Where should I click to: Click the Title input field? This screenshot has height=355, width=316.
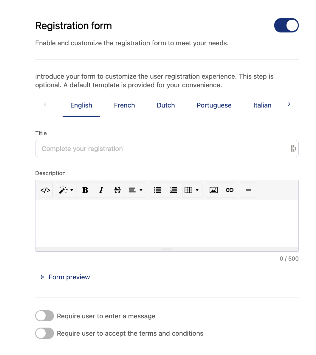[x=162, y=149]
